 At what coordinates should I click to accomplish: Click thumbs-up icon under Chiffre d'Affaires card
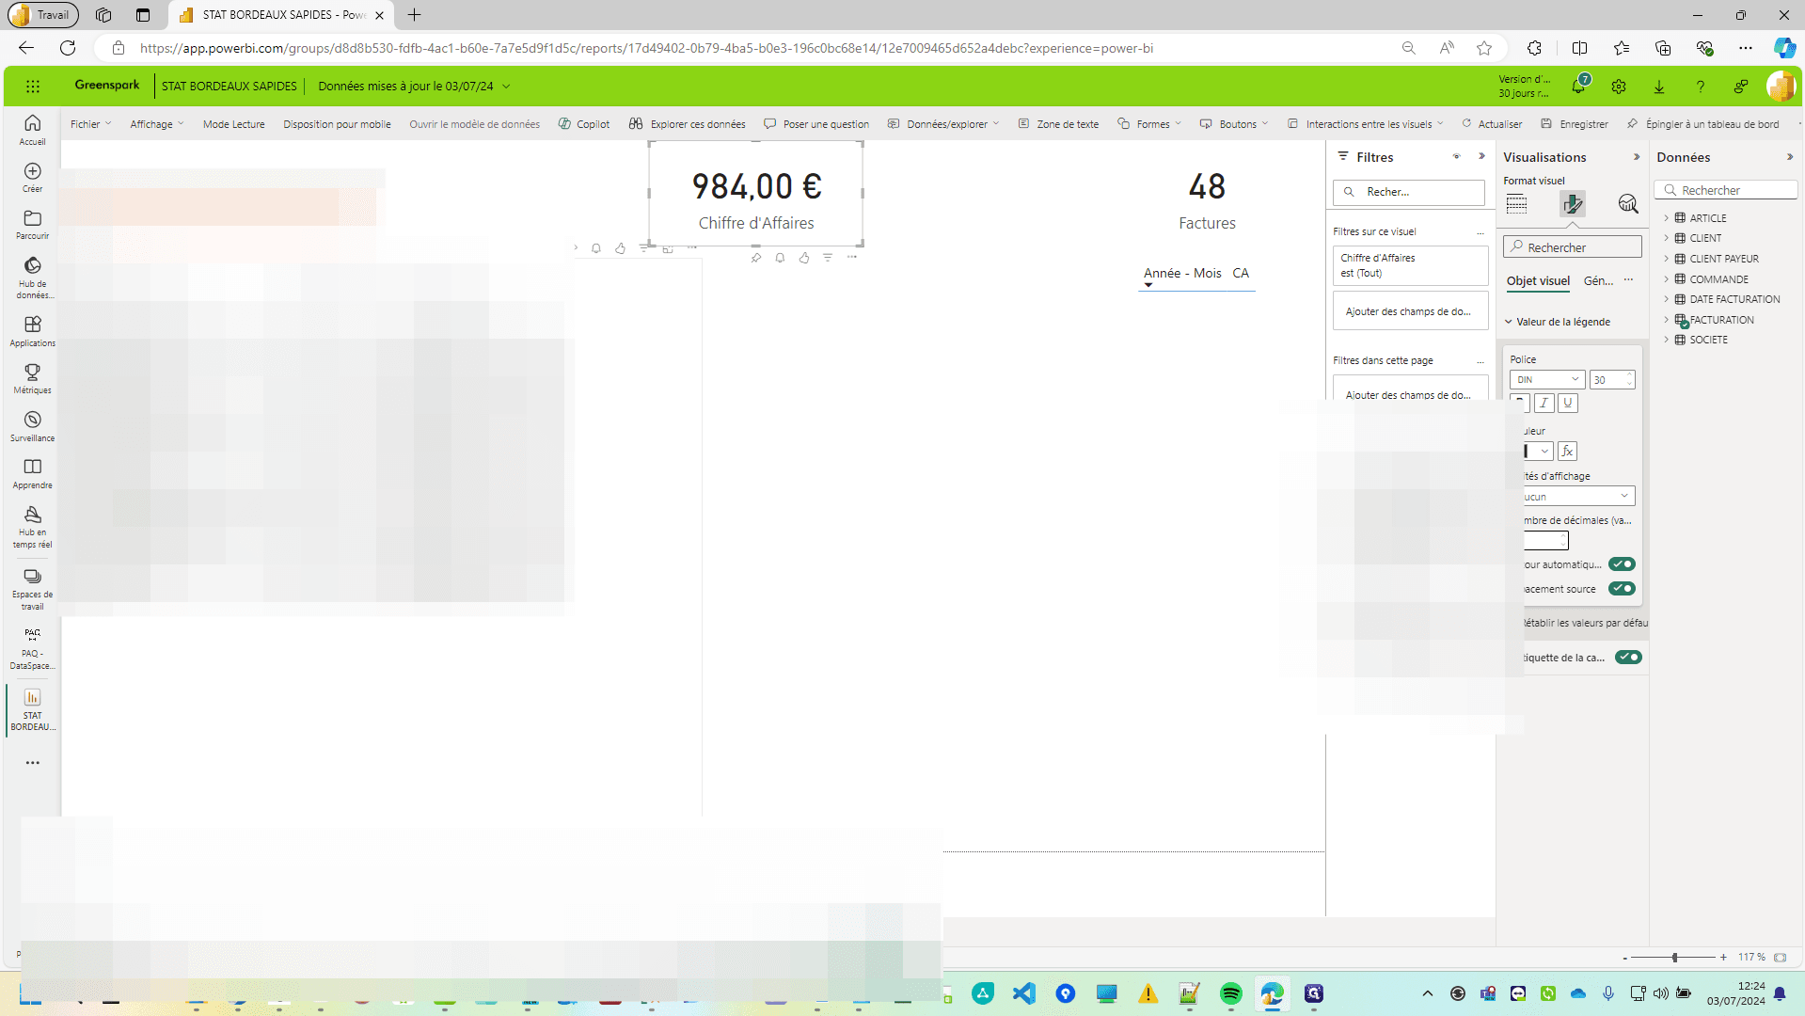(x=804, y=258)
